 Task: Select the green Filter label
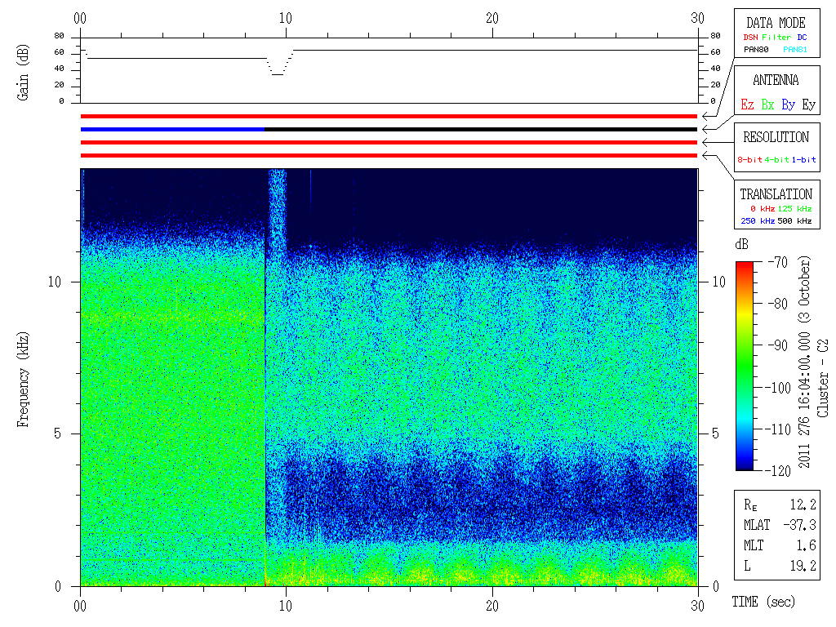tap(776, 38)
